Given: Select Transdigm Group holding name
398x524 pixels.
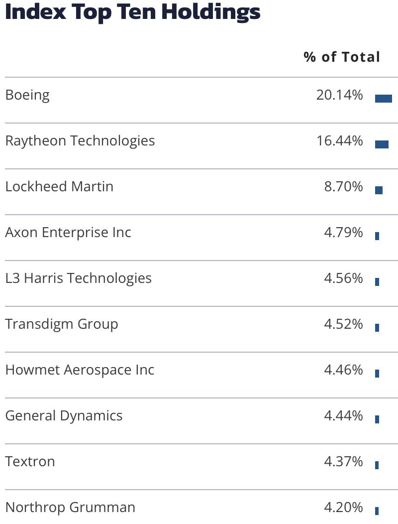Looking at the screenshot, I should pyautogui.click(x=62, y=324).
